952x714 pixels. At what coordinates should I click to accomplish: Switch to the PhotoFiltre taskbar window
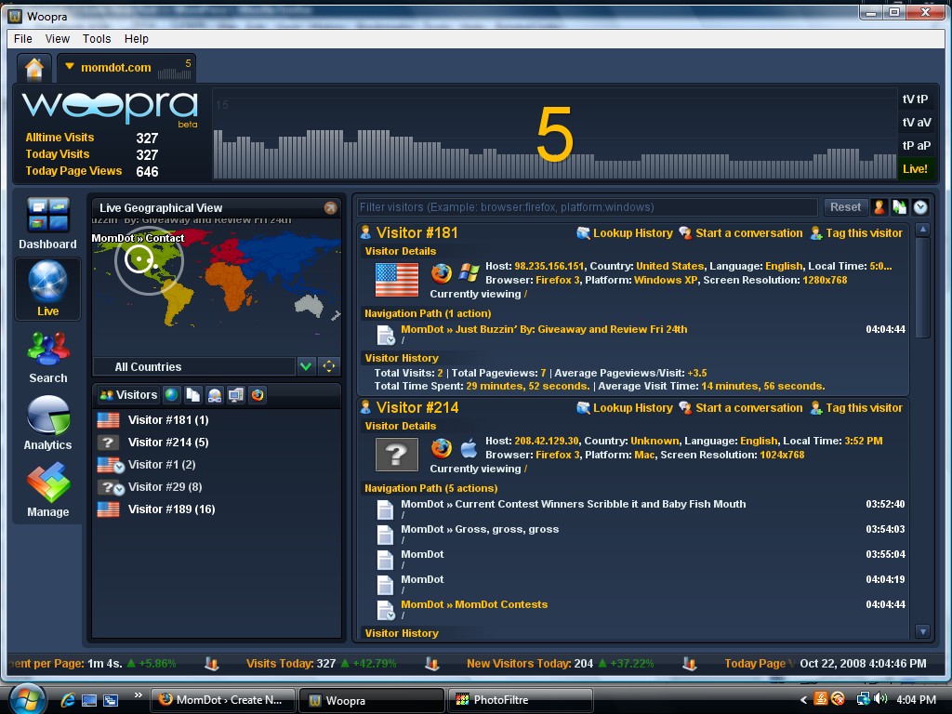519,700
